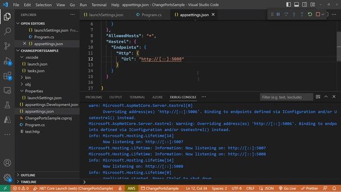Toggle debug console word wrap icon
Viewport: 341px width, 192px height.
coord(318,97)
